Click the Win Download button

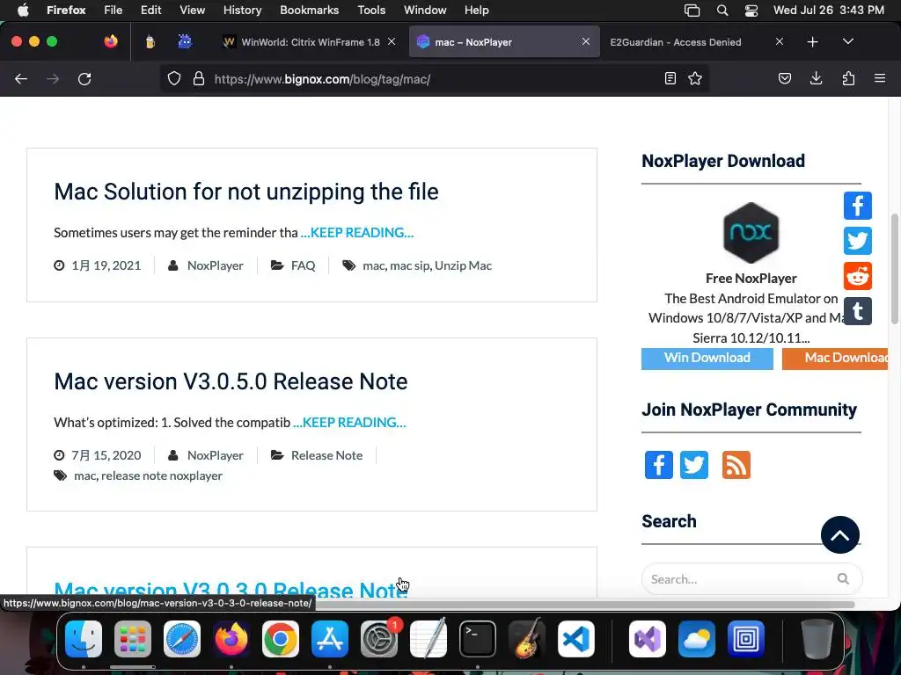pyautogui.click(x=707, y=359)
